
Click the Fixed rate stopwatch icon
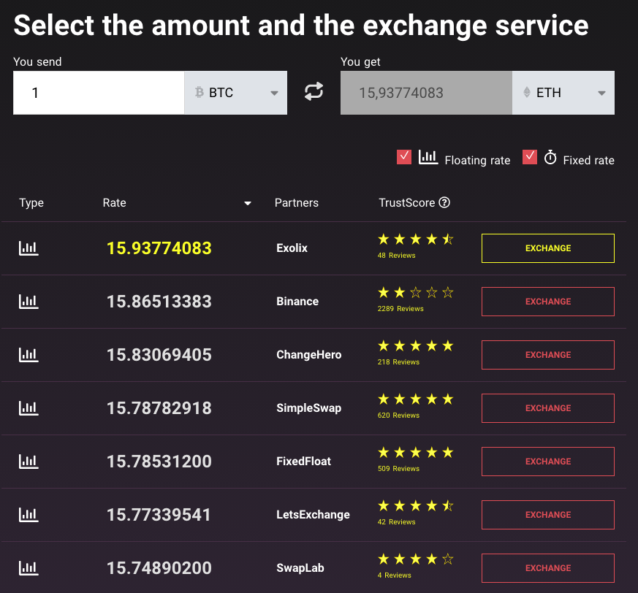[550, 158]
